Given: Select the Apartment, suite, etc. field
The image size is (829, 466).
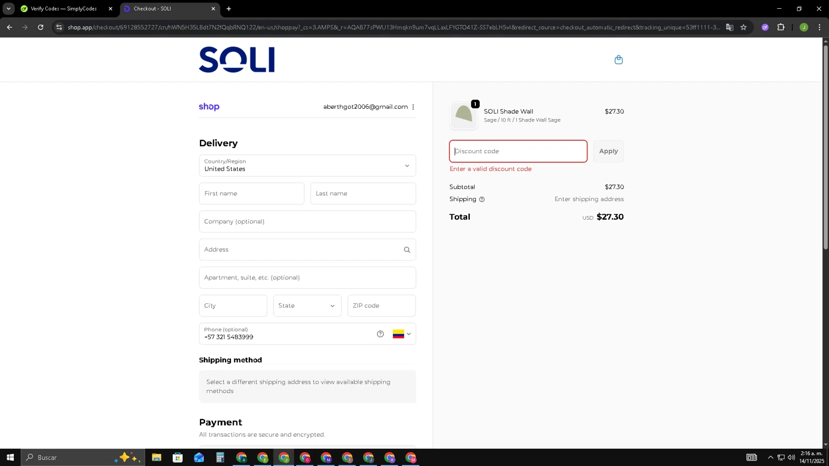Looking at the screenshot, I should click(x=307, y=278).
